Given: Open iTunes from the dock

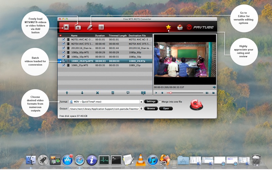Looking at the screenshot, I should coord(153,160).
